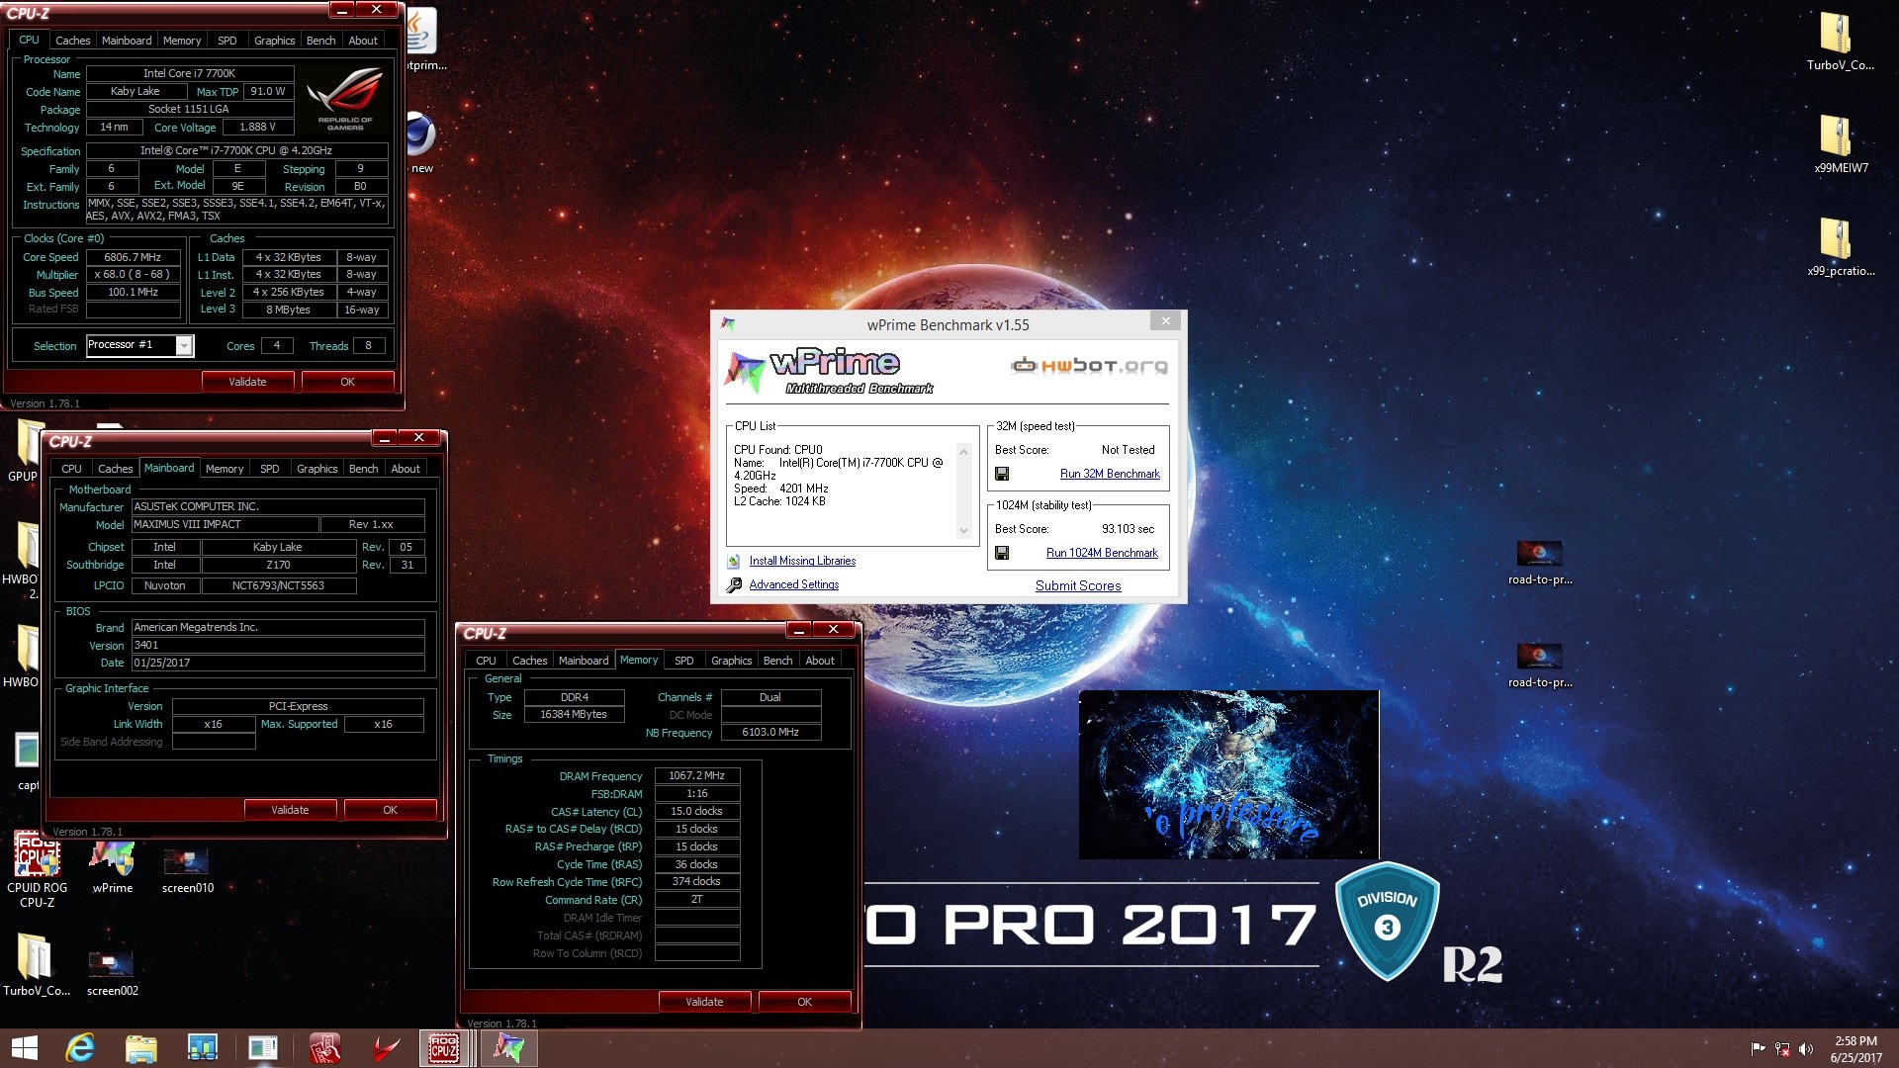The height and width of the screenshot is (1068, 1899).
Task: Click CPU List scrollbar down arrow
Action: coord(963,532)
